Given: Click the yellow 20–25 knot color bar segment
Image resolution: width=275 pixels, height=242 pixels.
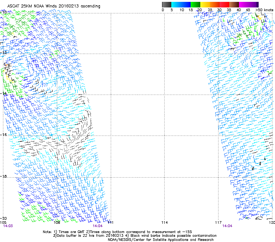Looking at the screenshot, I should coord(205,4).
